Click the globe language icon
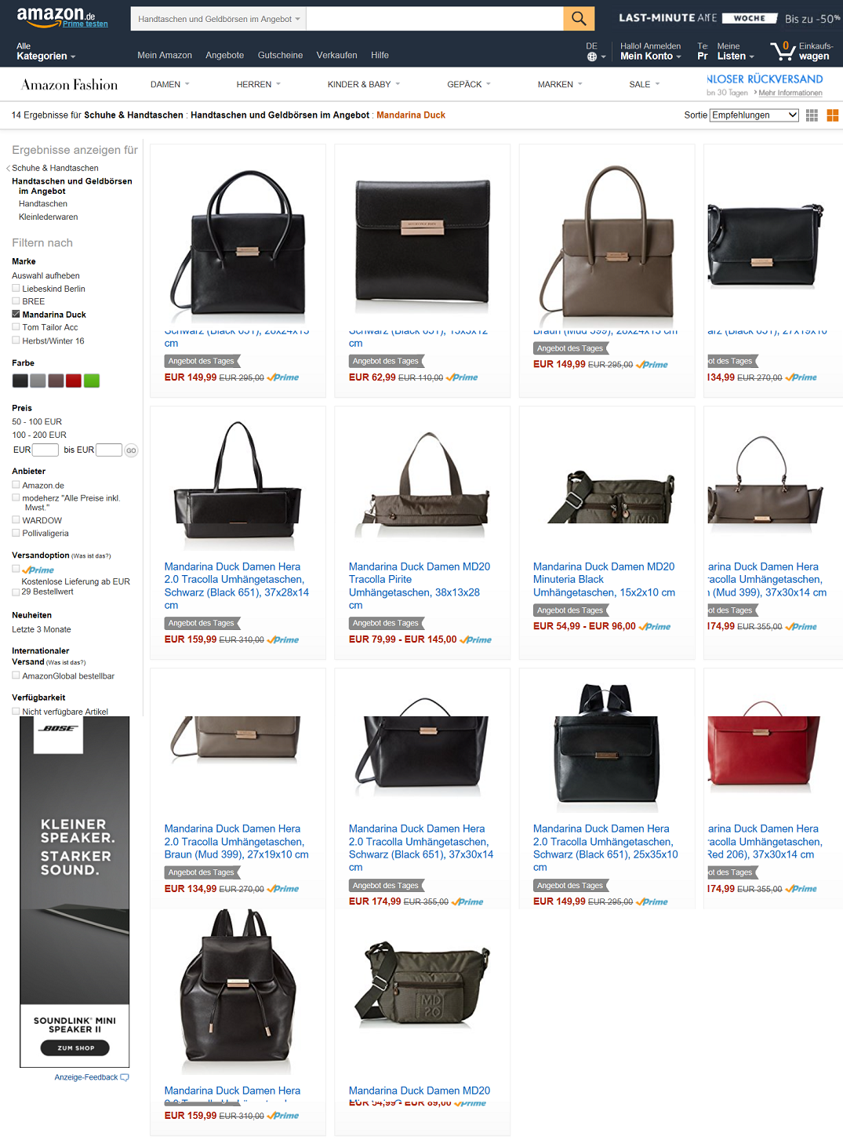 (x=592, y=56)
